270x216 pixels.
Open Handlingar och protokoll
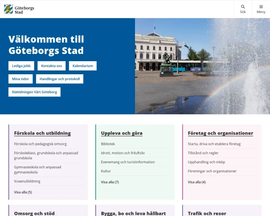59,79
